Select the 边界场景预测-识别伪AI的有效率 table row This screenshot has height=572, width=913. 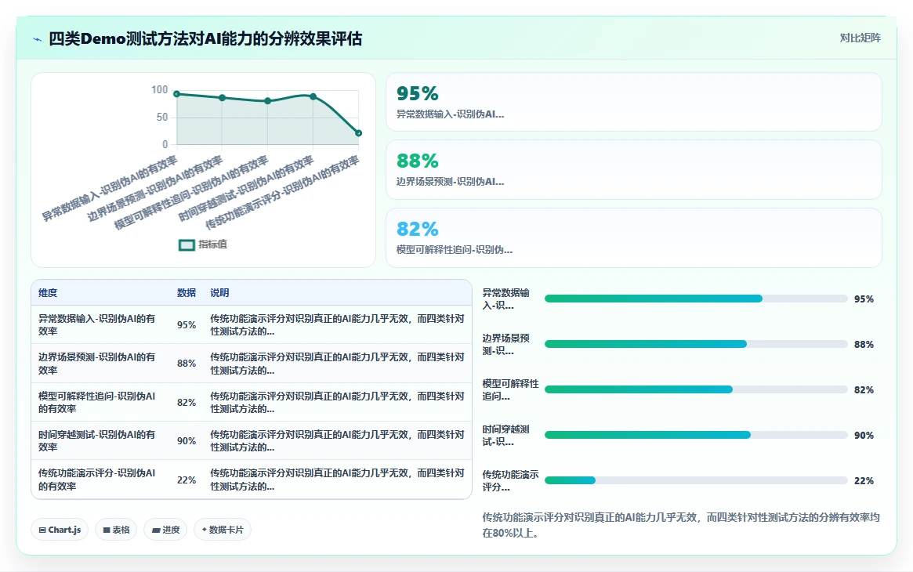pyautogui.click(x=252, y=363)
